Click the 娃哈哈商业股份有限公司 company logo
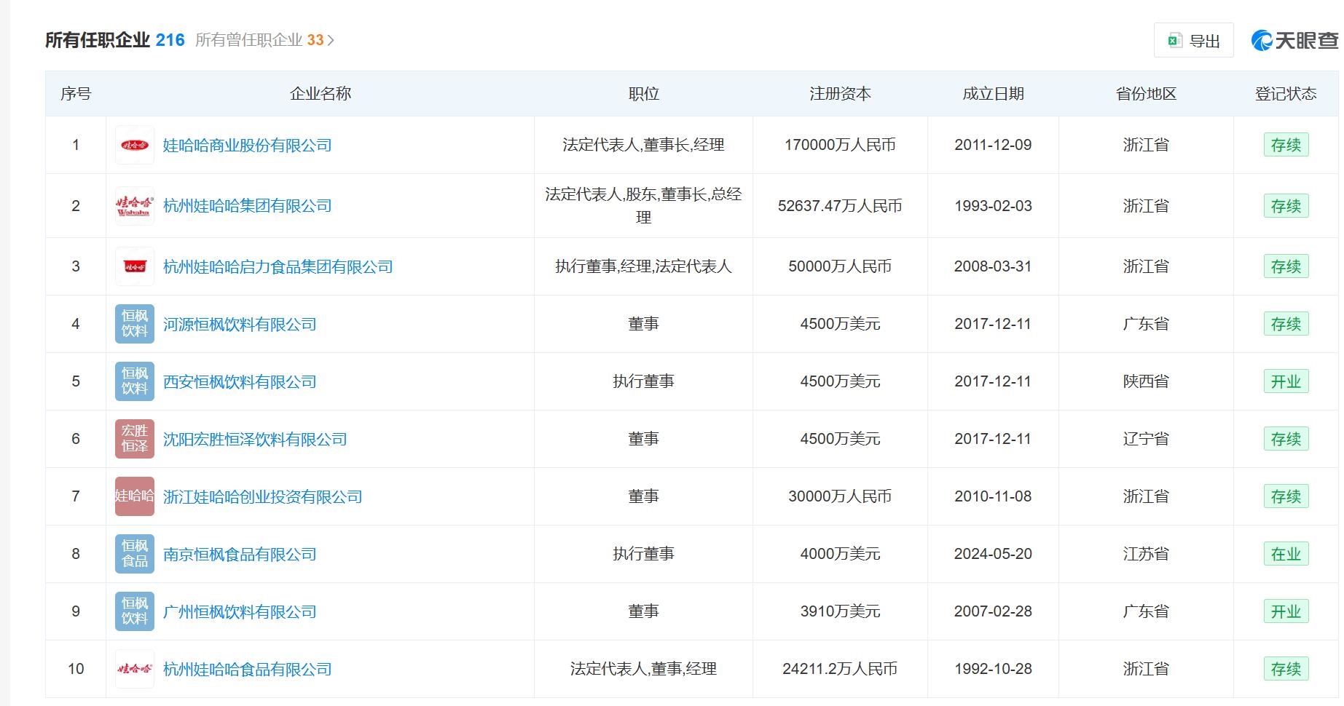Viewport: 1344px width, 706px height. (134, 145)
